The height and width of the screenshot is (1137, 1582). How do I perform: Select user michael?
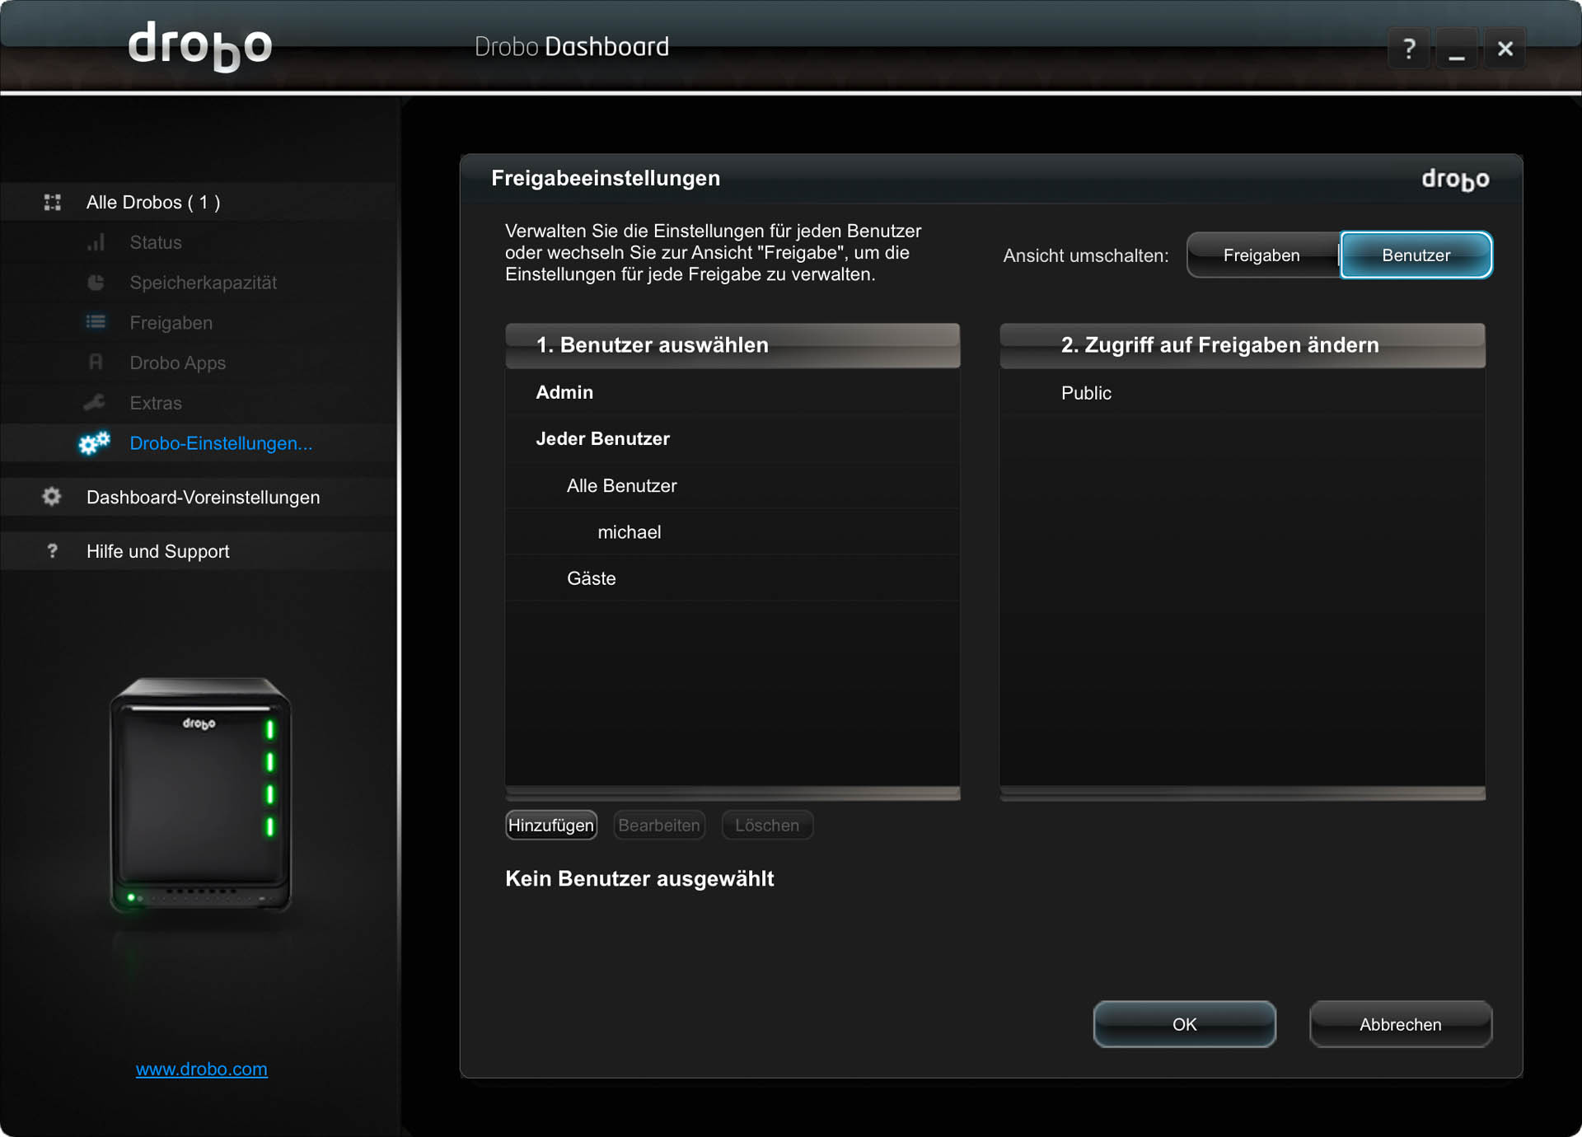pyautogui.click(x=732, y=531)
